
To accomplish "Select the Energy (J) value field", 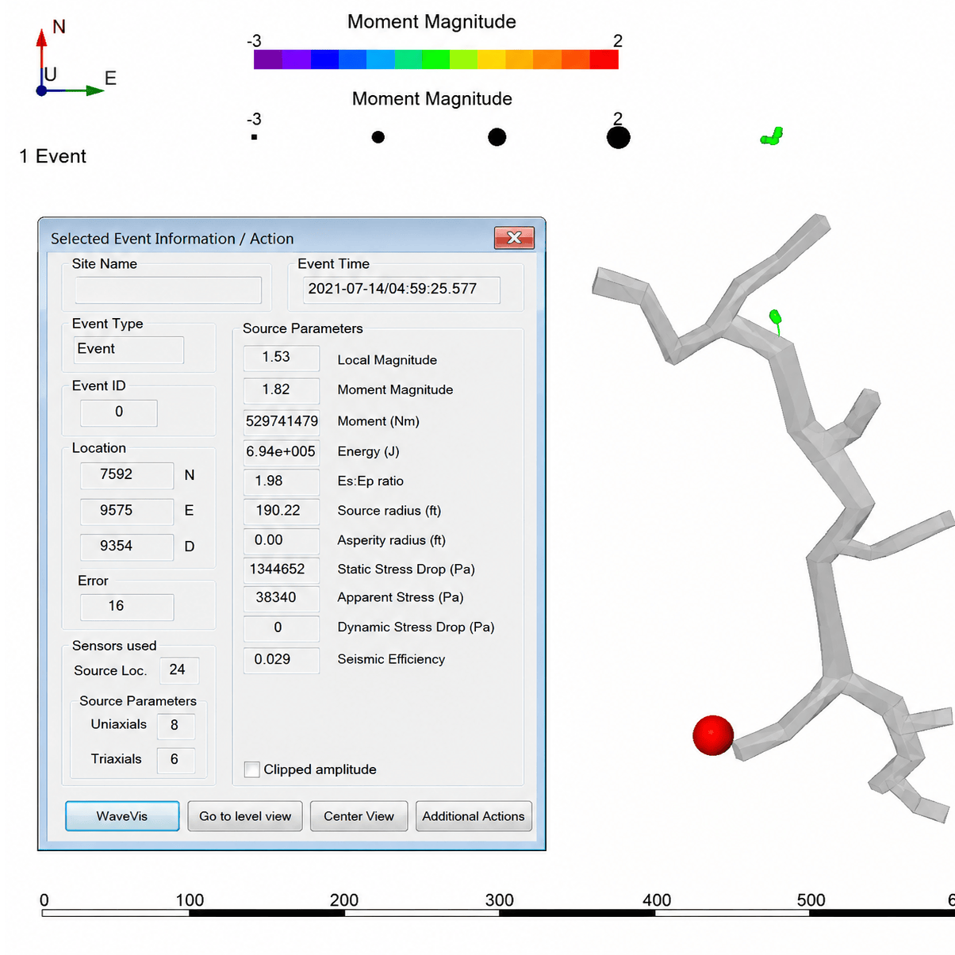I will [x=282, y=452].
